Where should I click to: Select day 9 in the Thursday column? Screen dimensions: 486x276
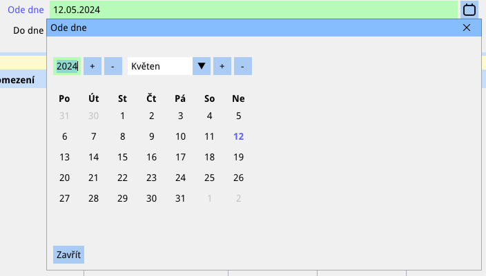click(152, 136)
